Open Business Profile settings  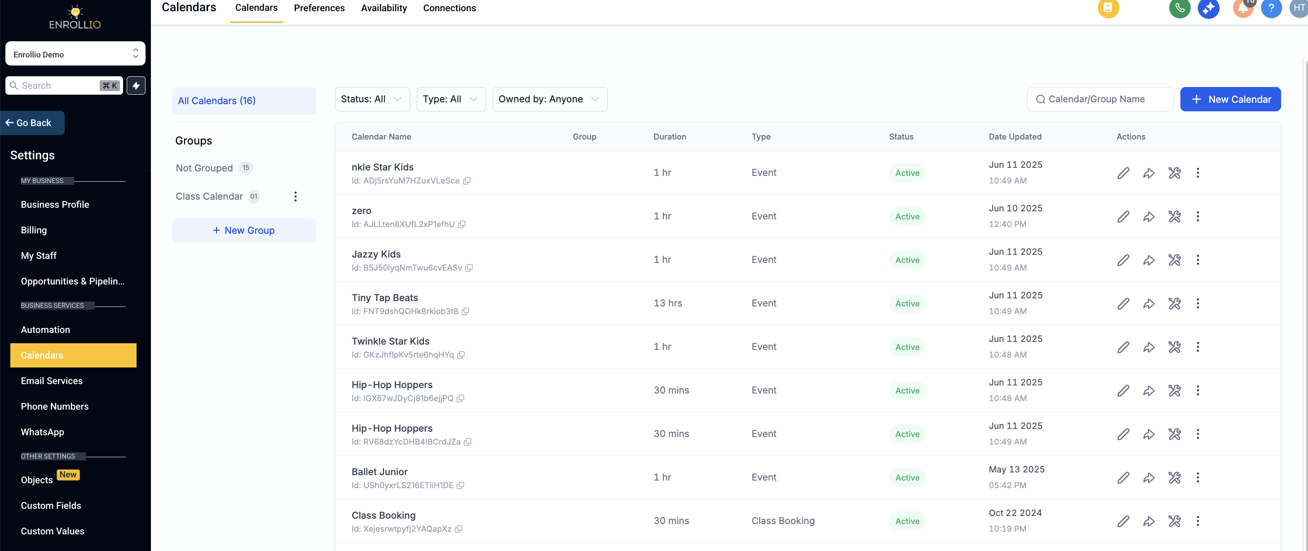tap(55, 205)
